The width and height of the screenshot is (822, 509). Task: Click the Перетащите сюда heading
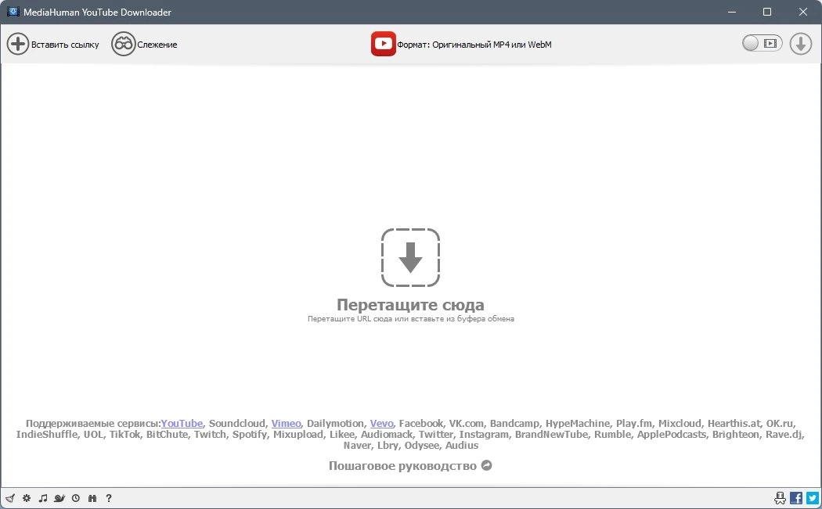(410, 304)
